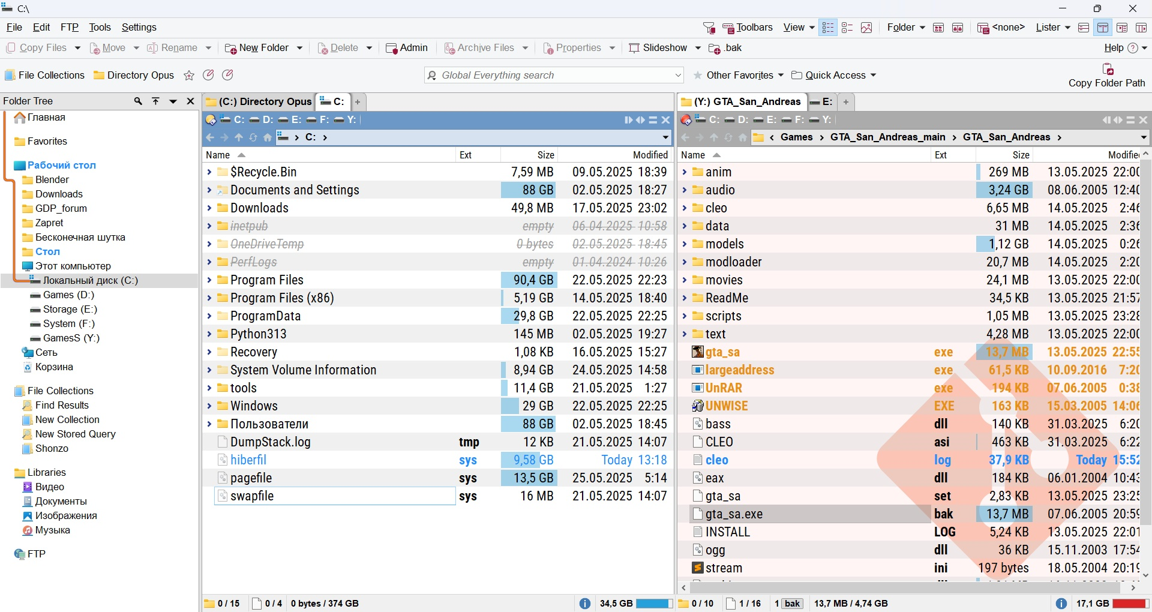The height and width of the screenshot is (612, 1152).
Task: Open a new tab next to the C: tab
Action: [358, 102]
